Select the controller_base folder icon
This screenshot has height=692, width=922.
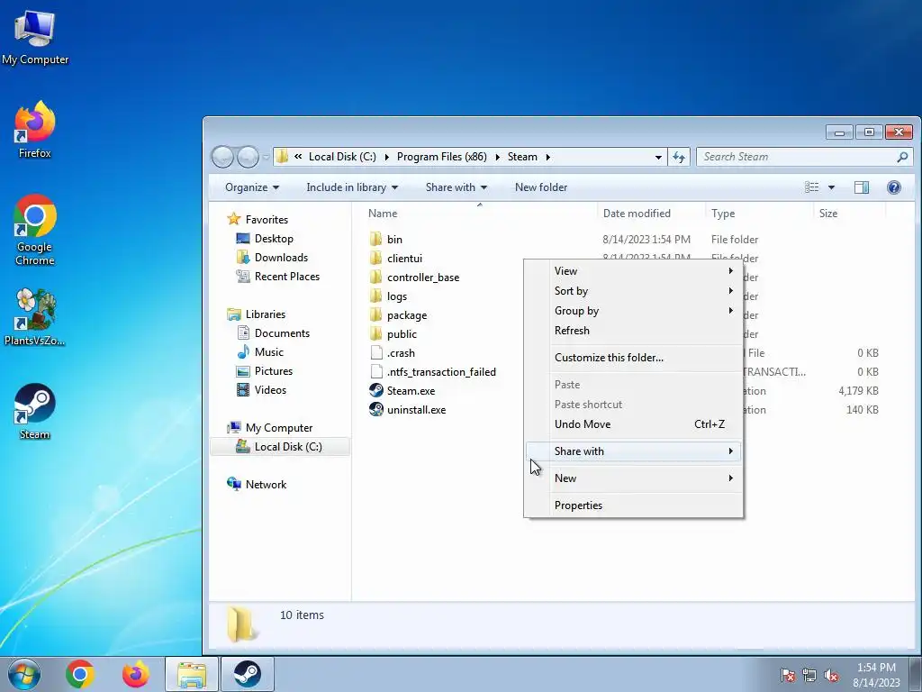pos(375,278)
